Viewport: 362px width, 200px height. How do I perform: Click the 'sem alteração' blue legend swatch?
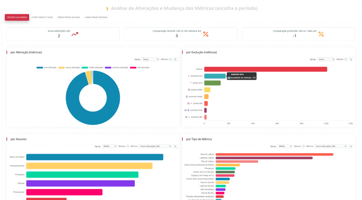[x=40, y=67]
